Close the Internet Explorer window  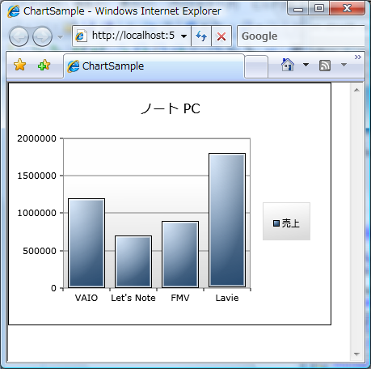click(x=348, y=8)
